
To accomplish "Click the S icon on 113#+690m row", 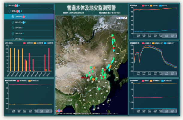I will [23, 28].
